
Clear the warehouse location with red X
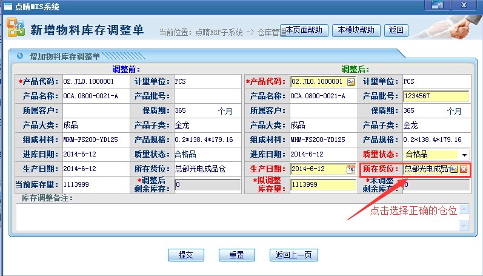[x=464, y=169]
